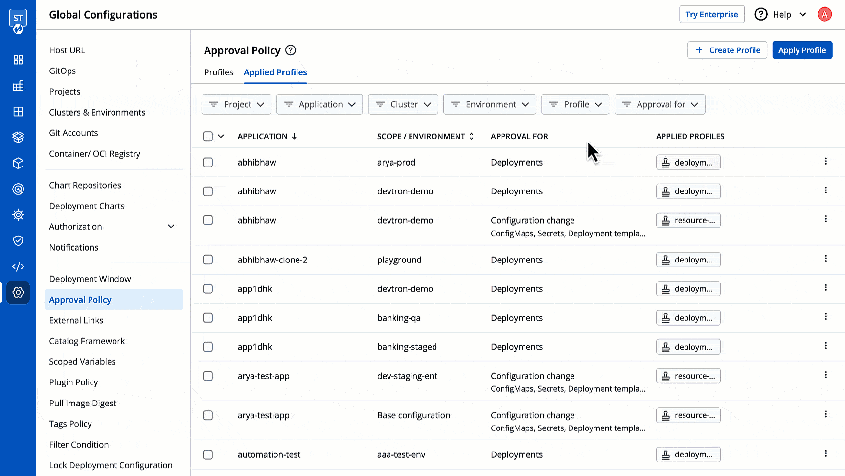Image resolution: width=845 pixels, height=476 pixels.
Task: Open Deployment Window from settings menu
Action: 90,279
